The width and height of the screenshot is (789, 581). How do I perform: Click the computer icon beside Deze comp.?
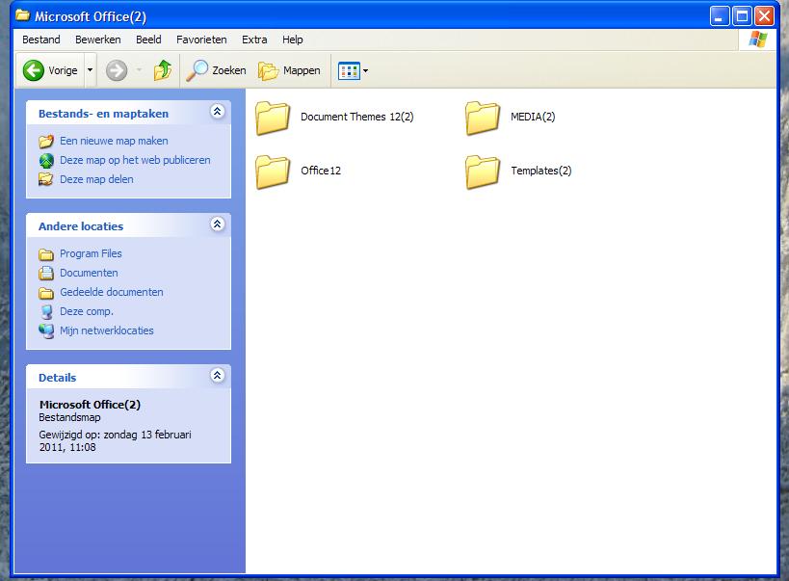(46, 312)
